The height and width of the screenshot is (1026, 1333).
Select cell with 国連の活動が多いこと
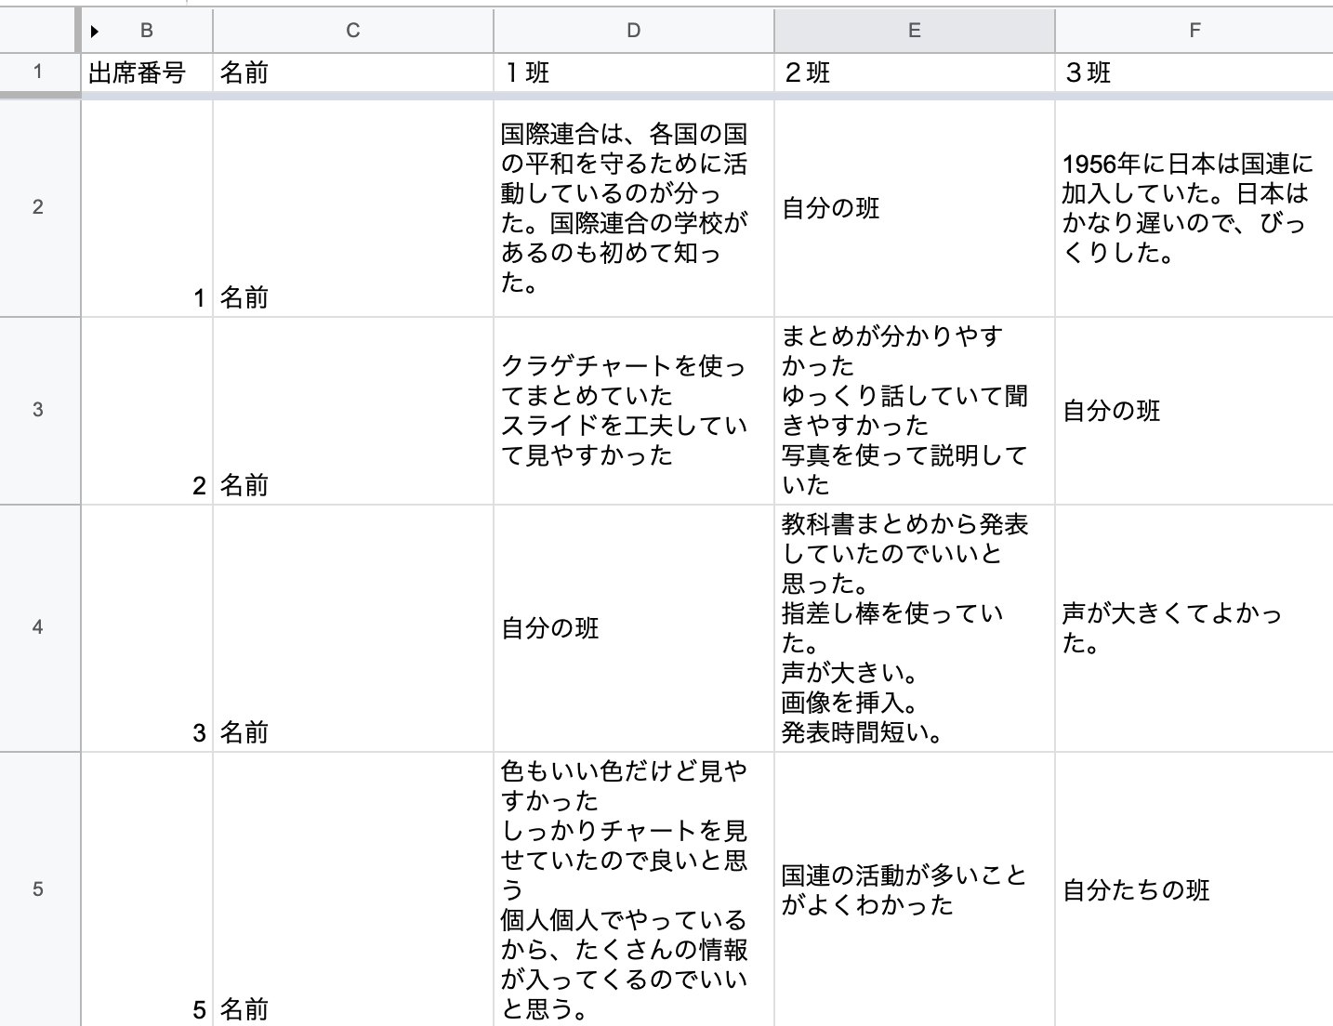(x=915, y=889)
